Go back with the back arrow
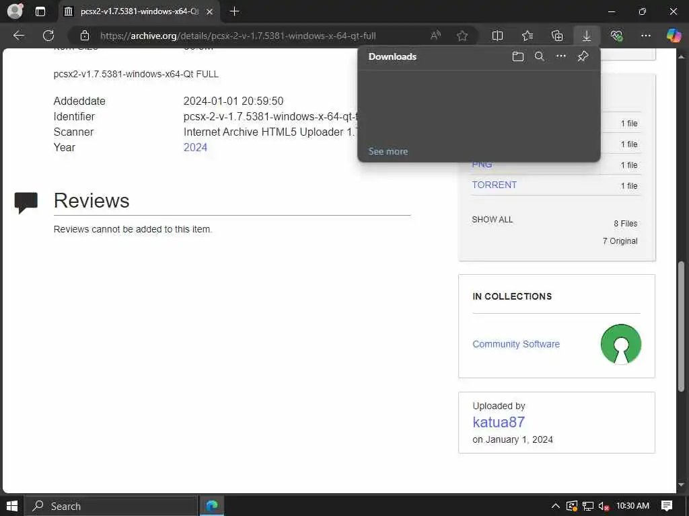 tap(18, 36)
